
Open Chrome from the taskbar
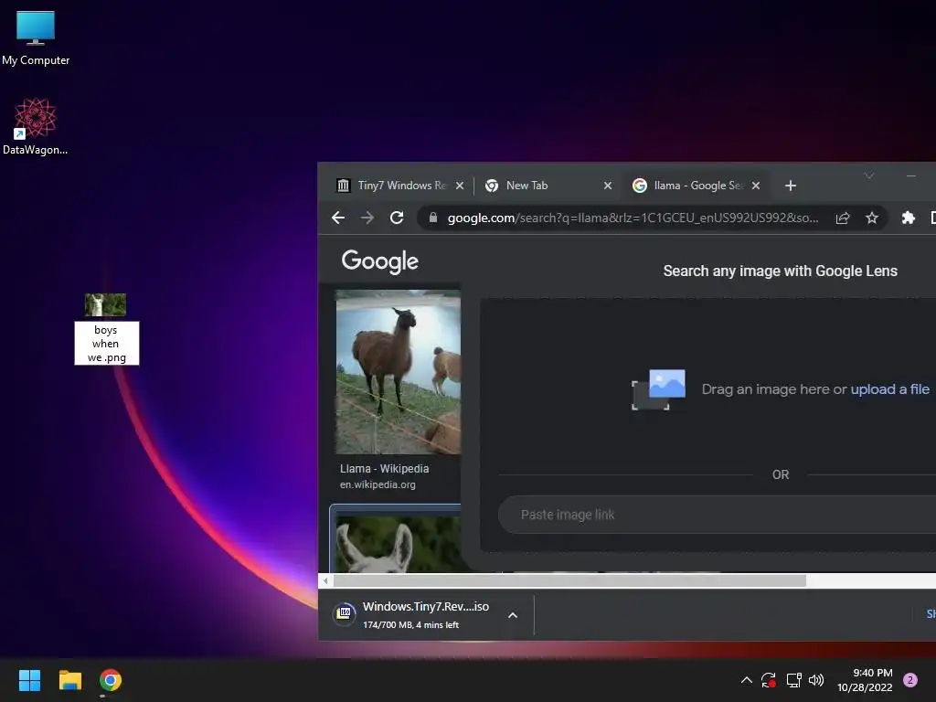[x=111, y=680]
